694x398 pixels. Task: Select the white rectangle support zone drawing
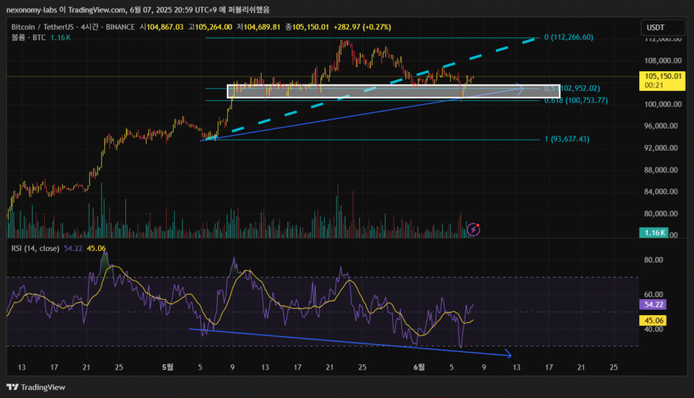(x=393, y=91)
